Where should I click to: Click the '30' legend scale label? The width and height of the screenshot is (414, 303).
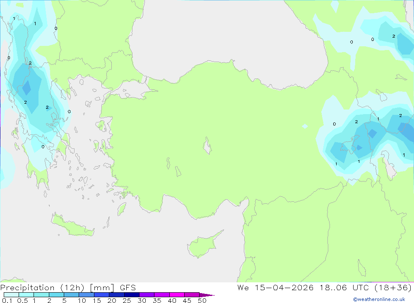coord(142,301)
